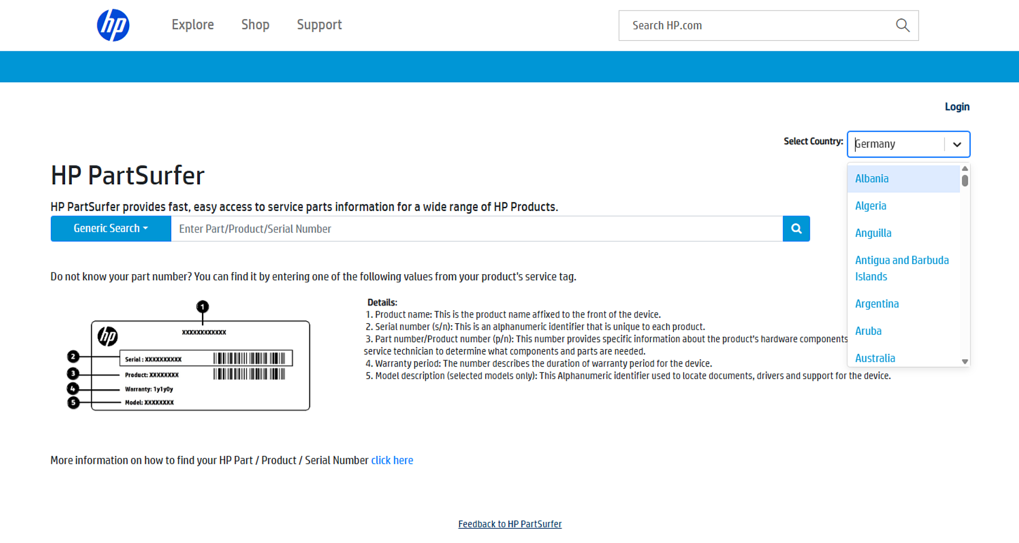Click the country list scroll down arrow
This screenshot has width=1019, height=543.
(965, 362)
